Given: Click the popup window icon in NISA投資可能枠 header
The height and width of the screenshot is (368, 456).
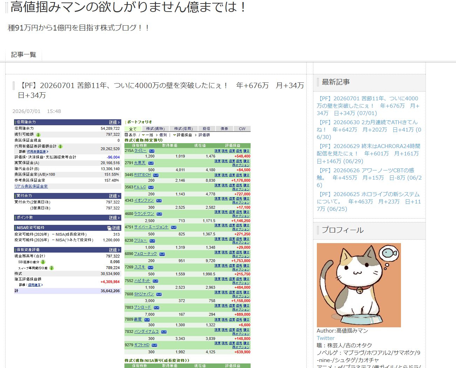Looking at the screenshot, I should (109, 228).
